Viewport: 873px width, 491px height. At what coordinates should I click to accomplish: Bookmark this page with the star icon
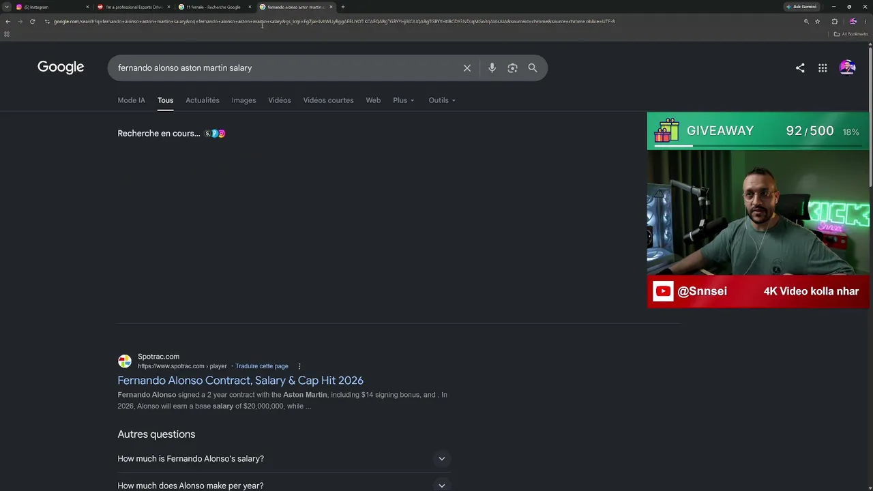pyautogui.click(x=817, y=21)
